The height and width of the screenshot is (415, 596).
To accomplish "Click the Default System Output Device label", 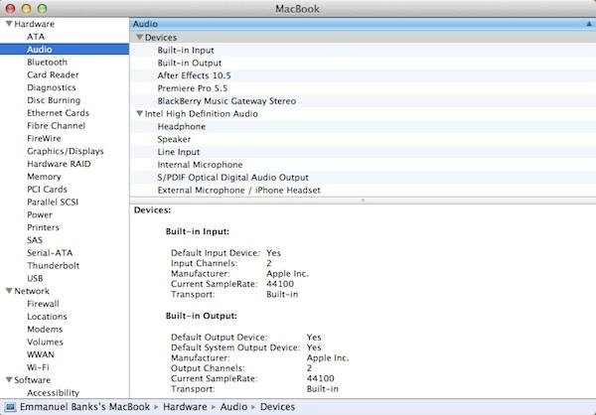I will coord(235,347).
